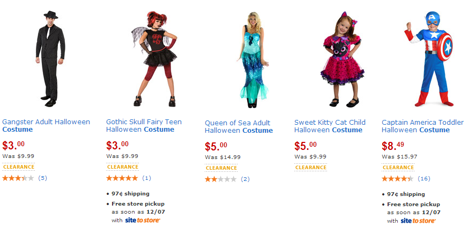Click the Captain America costume star rating
The image size is (476, 242).
[397, 178]
